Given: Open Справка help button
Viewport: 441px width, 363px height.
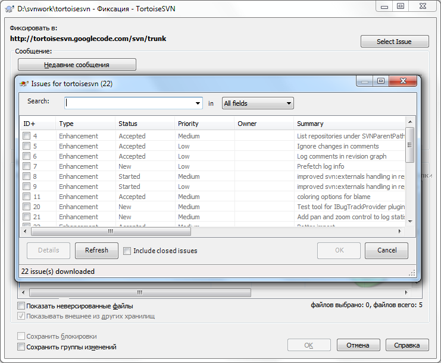Looking at the screenshot, I should tap(407, 345).
